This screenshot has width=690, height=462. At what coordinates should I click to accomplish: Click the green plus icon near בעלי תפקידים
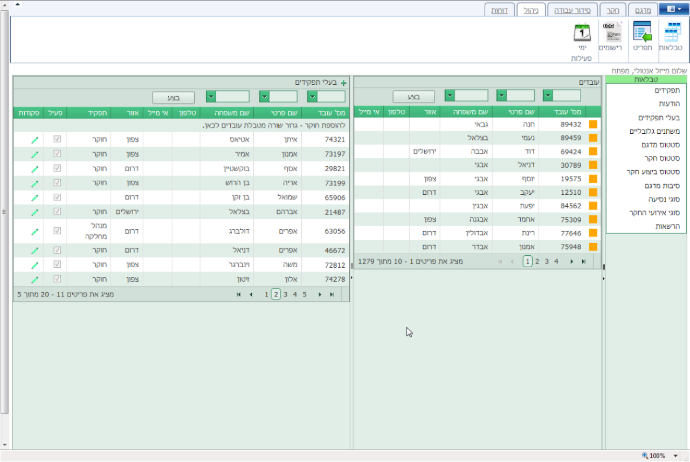coord(343,83)
